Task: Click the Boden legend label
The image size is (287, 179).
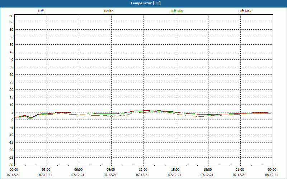Action: pos(109,11)
